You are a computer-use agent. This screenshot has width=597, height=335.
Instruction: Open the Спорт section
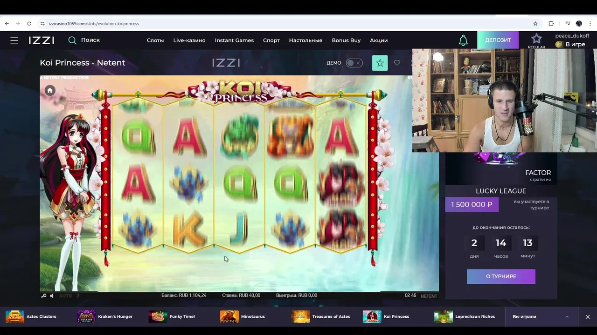271,40
